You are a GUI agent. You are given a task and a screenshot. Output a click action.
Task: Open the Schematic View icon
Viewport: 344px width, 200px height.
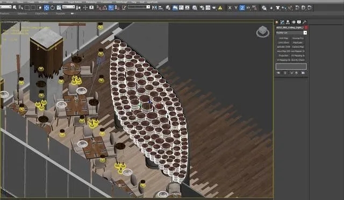(187, 8)
